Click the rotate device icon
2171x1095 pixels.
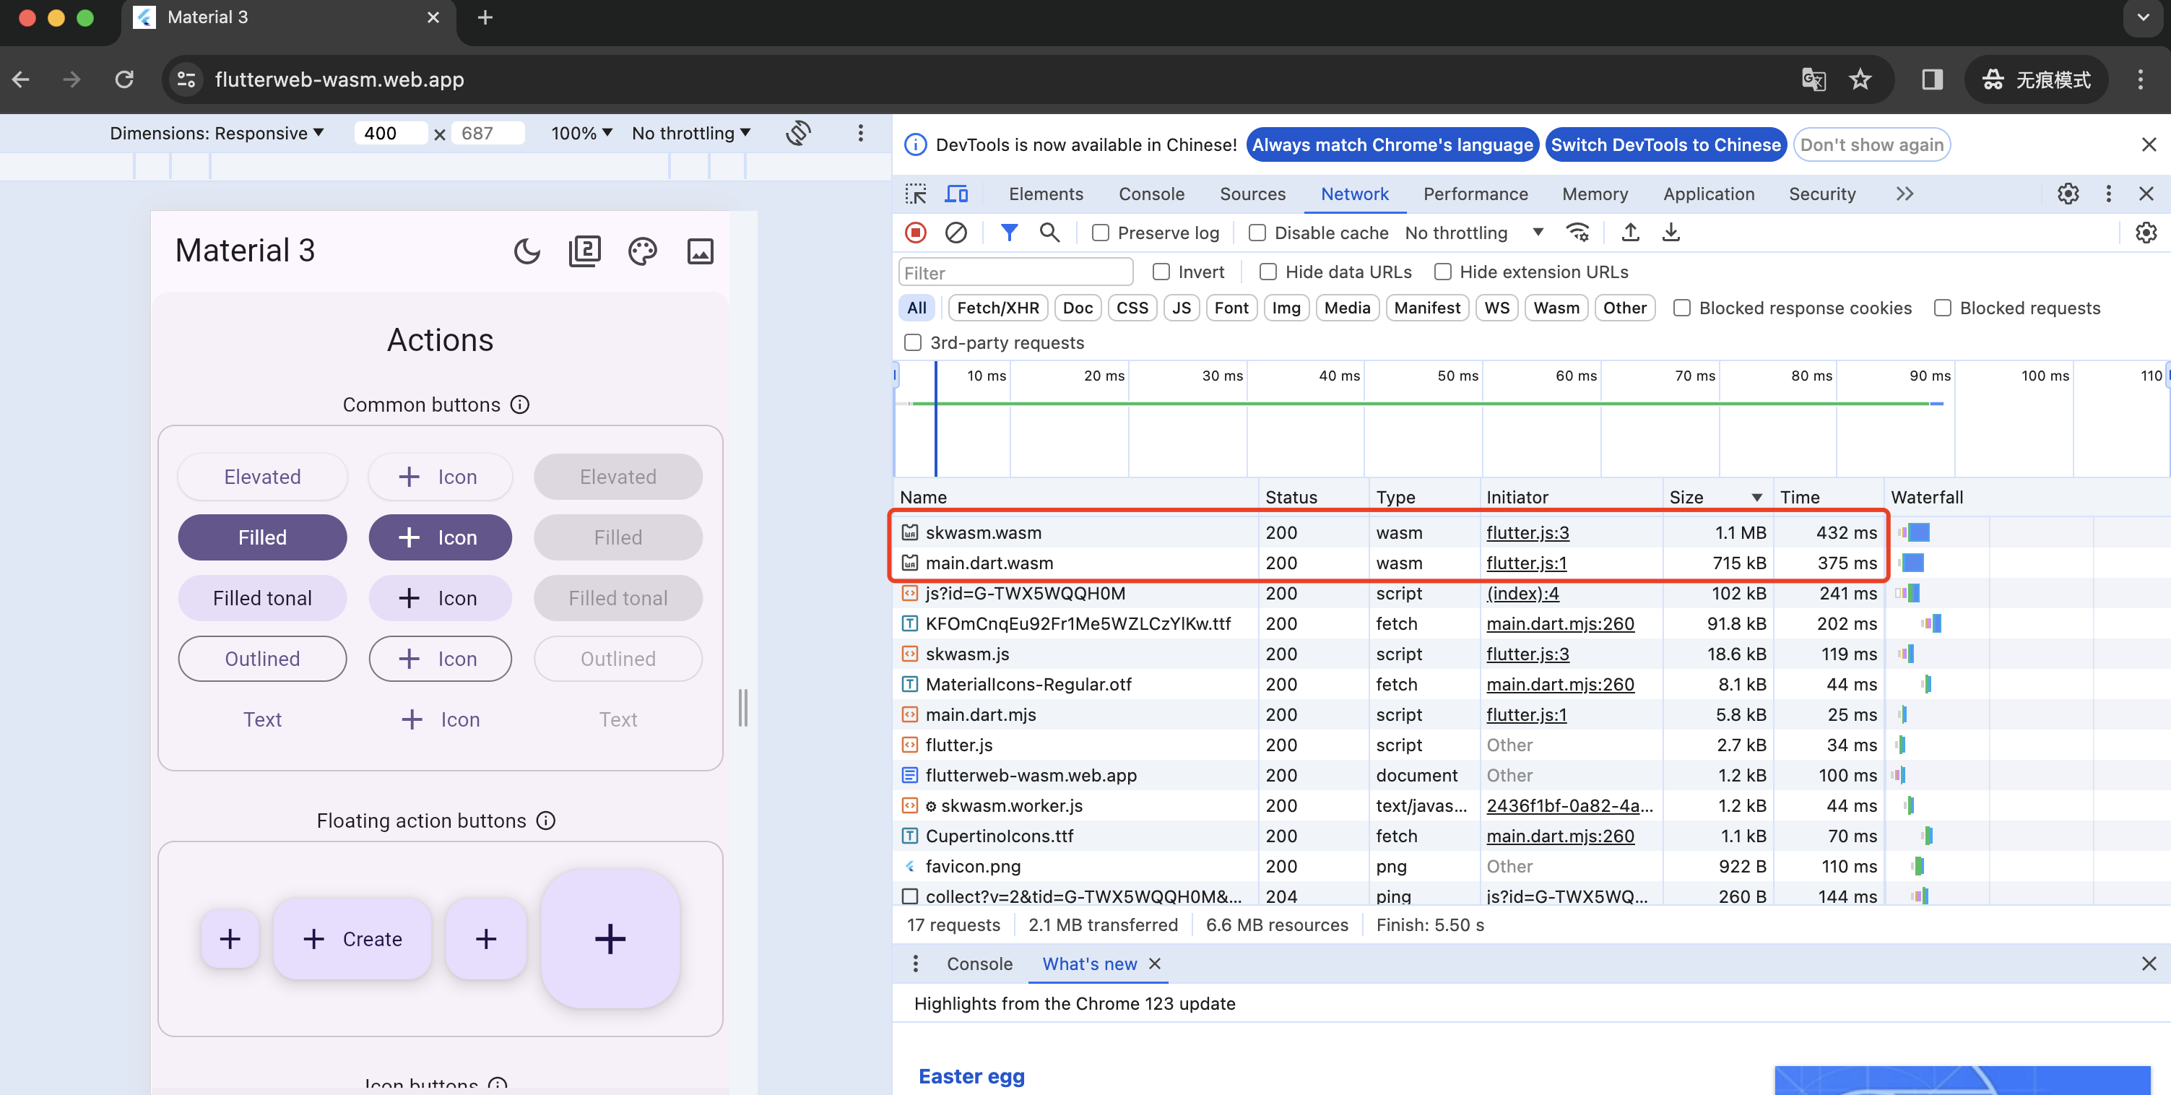pyautogui.click(x=798, y=132)
